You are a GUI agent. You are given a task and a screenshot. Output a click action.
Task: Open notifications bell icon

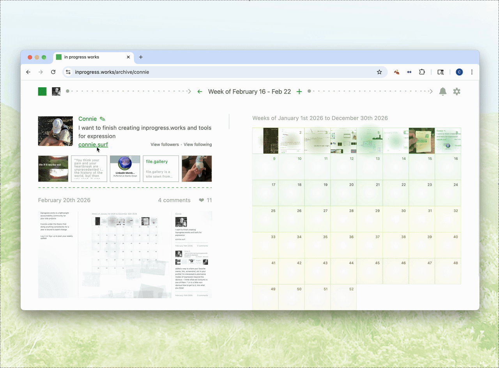(x=443, y=92)
